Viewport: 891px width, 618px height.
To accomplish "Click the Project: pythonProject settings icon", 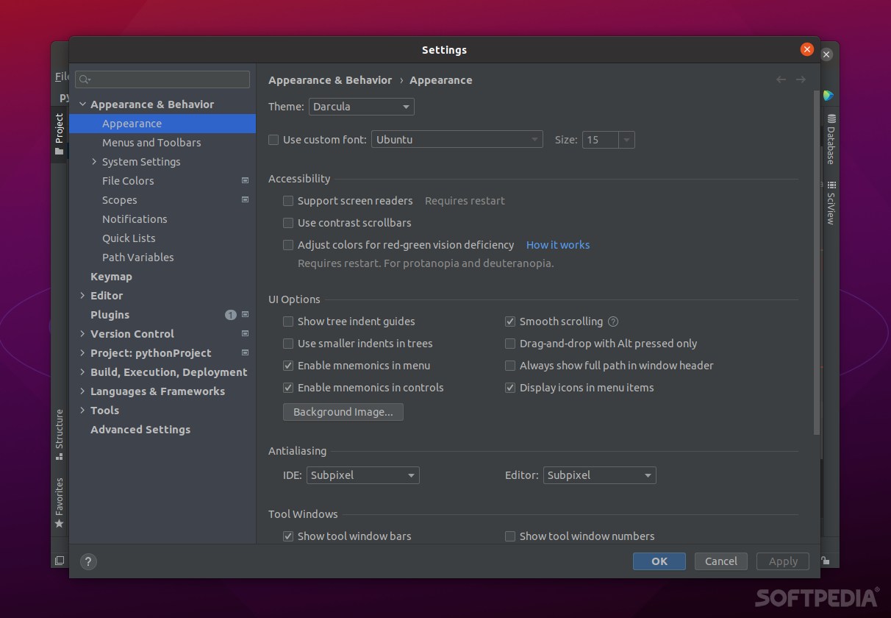I will click(245, 352).
